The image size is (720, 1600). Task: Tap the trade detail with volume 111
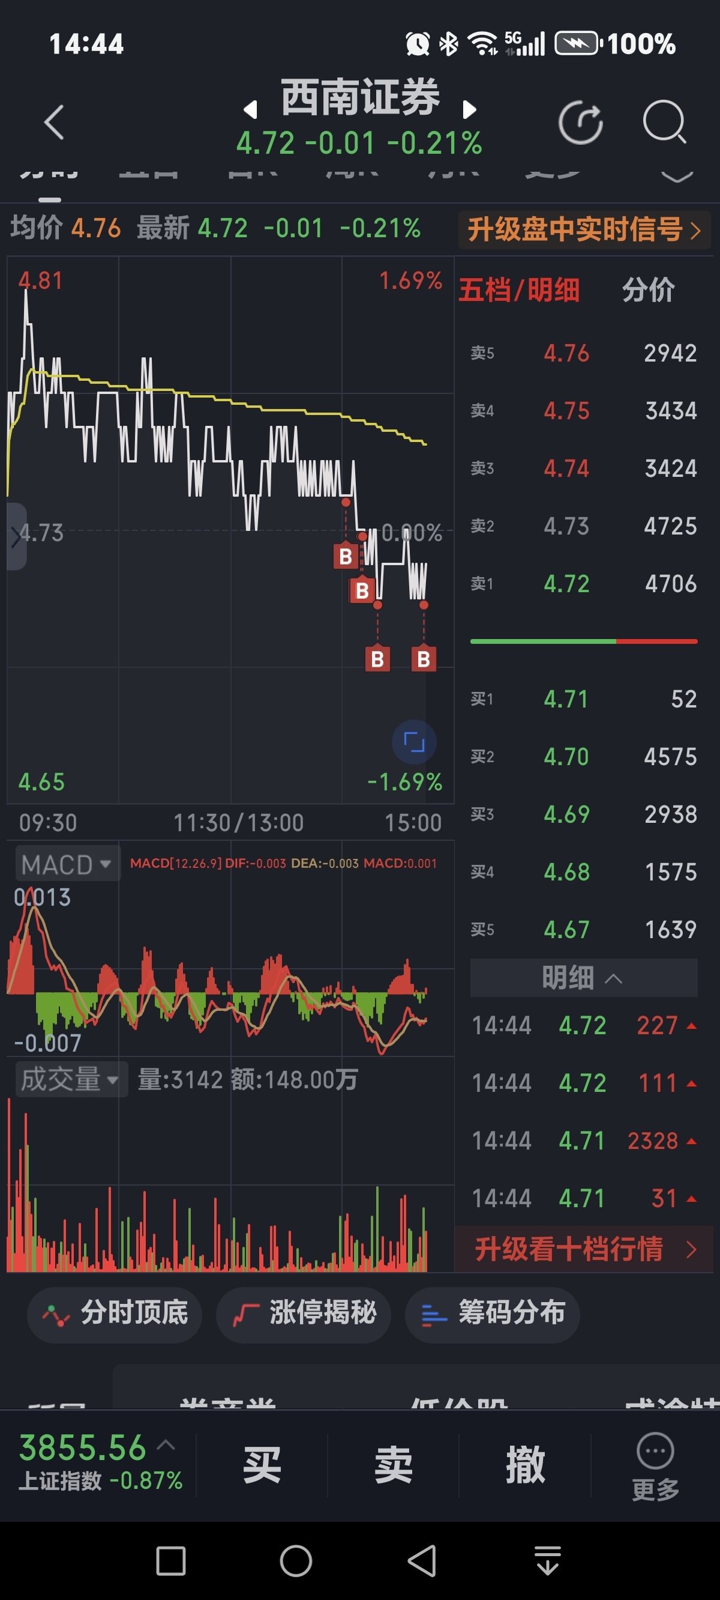click(584, 1083)
